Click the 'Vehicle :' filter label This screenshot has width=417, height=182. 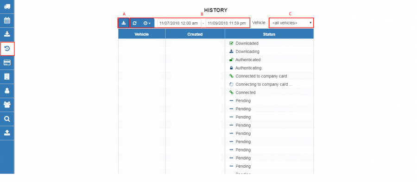(260, 23)
